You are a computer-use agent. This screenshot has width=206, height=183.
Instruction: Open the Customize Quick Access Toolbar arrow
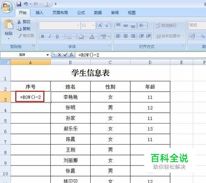coord(56,4)
